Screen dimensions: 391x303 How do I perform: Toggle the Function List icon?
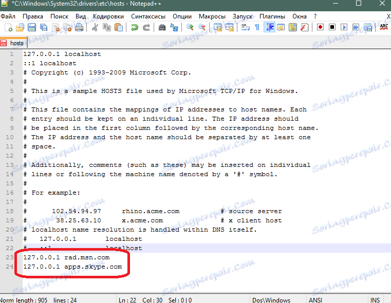[305, 27]
